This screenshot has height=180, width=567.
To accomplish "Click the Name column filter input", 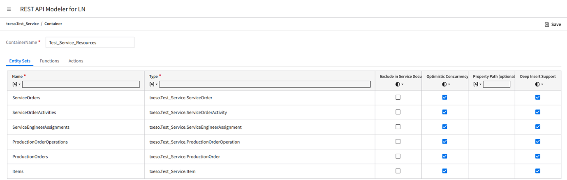I will 81,84.
